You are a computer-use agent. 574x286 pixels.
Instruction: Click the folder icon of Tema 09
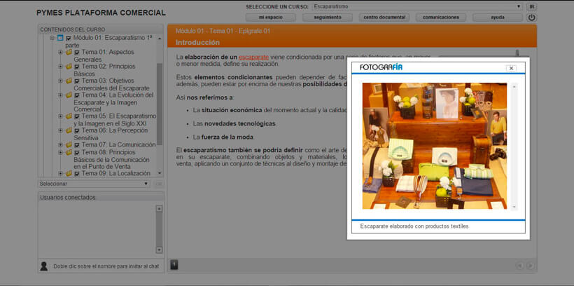point(69,173)
